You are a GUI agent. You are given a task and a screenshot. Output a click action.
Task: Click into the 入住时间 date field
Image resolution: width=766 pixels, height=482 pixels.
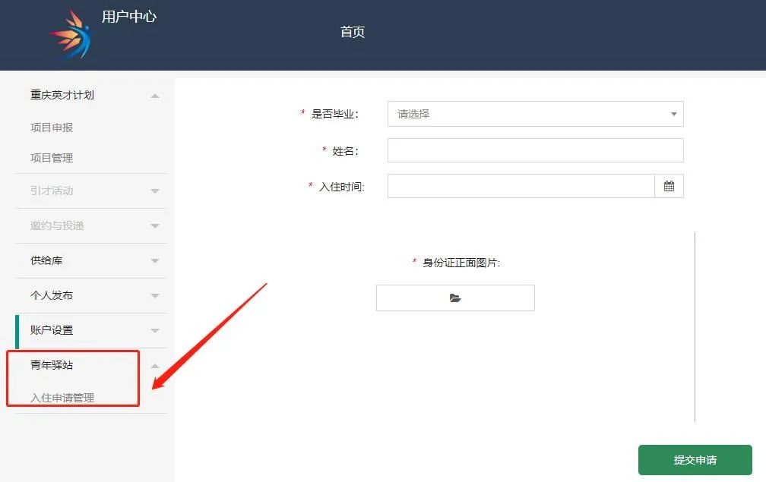point(521,186)
